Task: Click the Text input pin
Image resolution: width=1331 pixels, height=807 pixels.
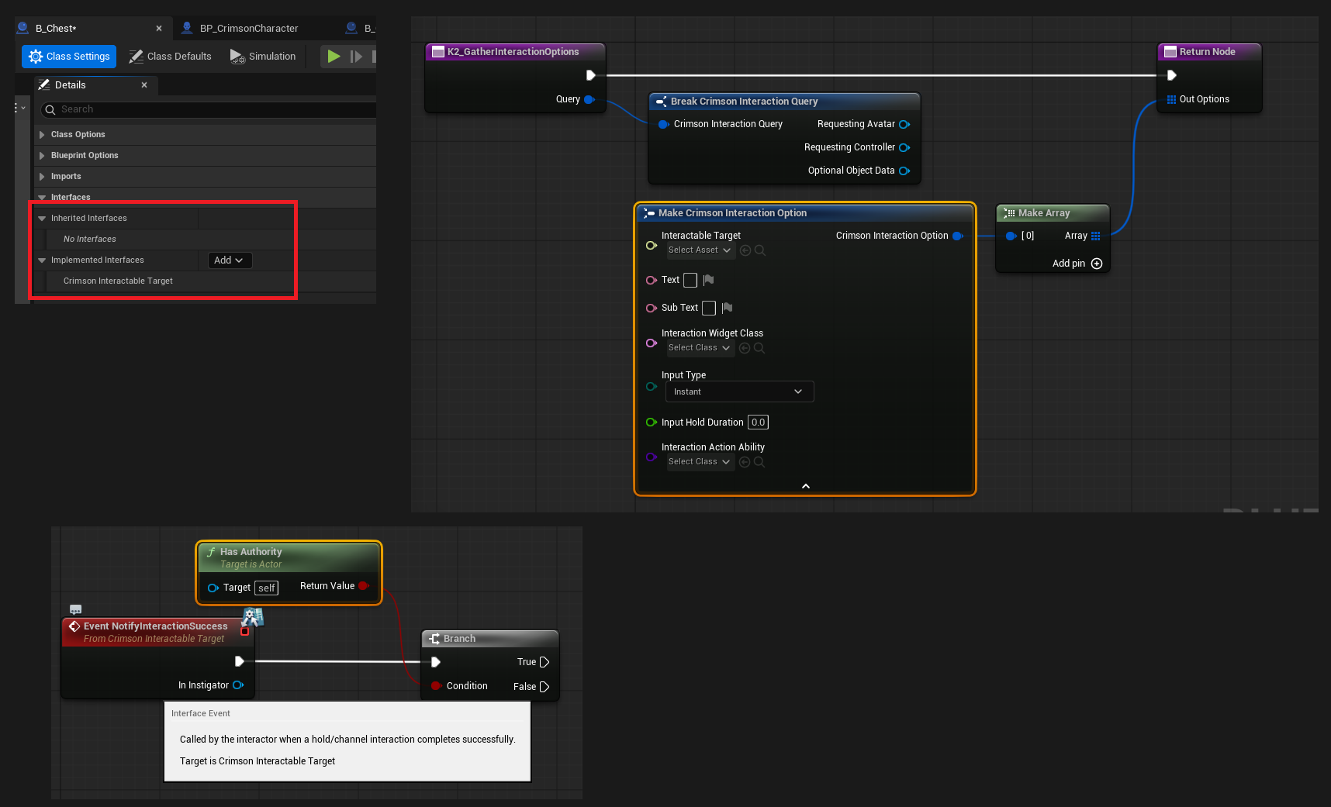Action: point(652,280)
